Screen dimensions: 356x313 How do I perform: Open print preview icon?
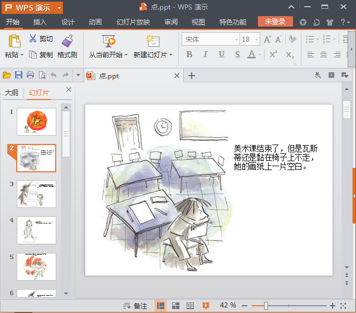(x=42, y=75)
